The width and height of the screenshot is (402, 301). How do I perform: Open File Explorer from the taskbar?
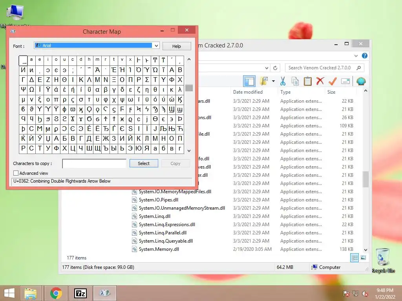click(31, 293)
